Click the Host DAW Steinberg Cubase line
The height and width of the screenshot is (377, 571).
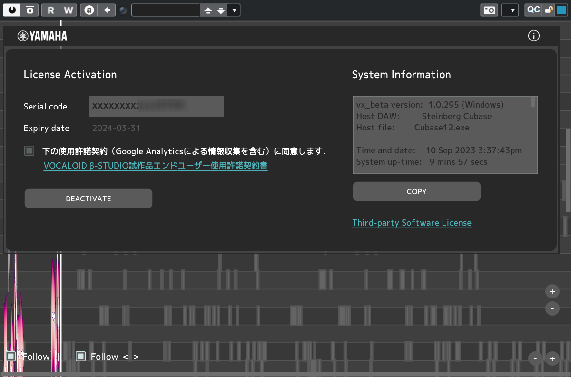click(x=424, y=116)
